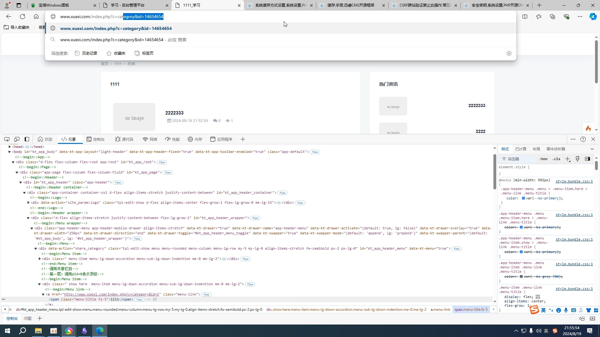Click the home page icon
This screenshot has height=337, width=600.
coord(36,17)
